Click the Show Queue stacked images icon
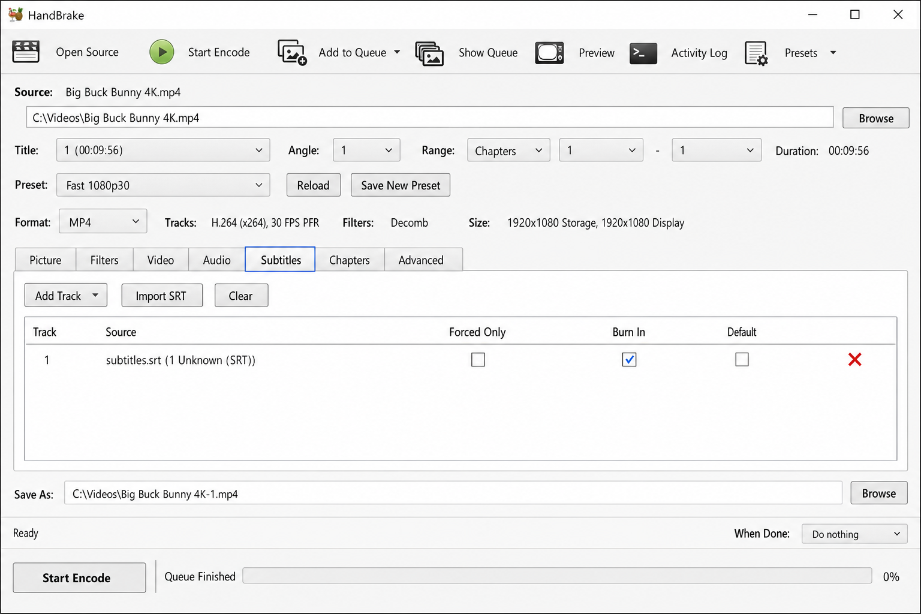Screen dimensions: 921x614 [429, 53]
